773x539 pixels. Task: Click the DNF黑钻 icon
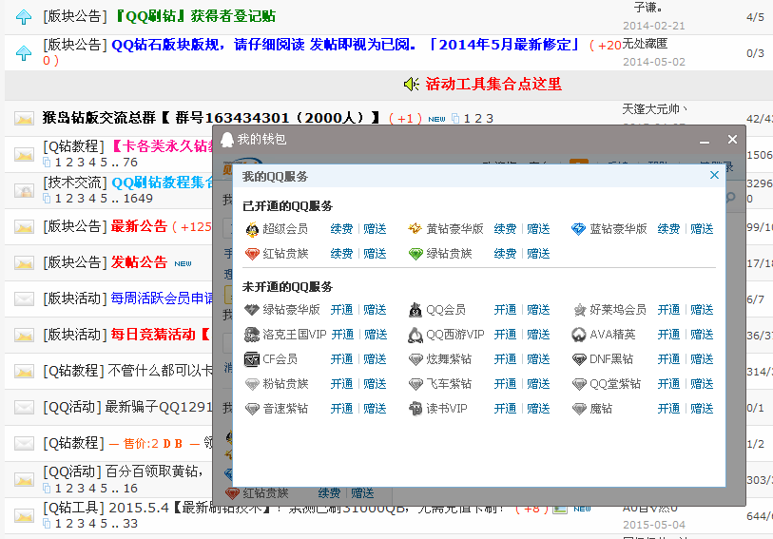579,359
